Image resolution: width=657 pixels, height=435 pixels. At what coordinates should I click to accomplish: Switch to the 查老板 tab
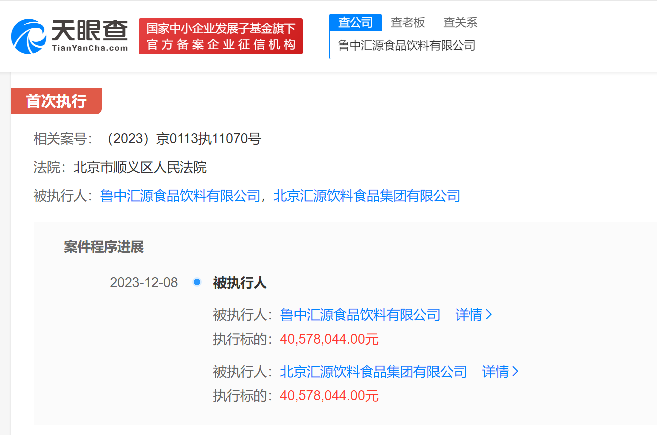408,22
